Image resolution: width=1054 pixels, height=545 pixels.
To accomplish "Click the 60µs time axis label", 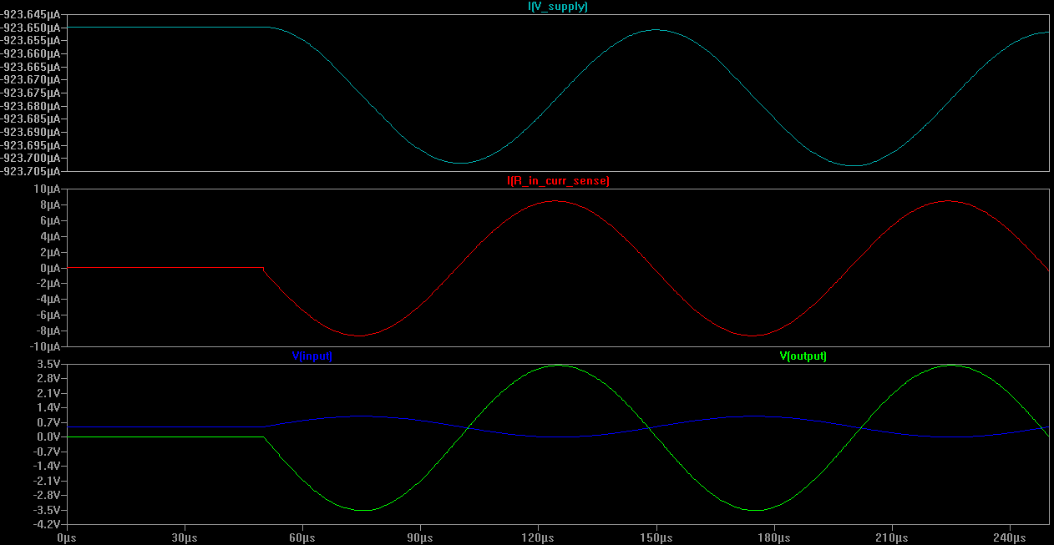I will (x=302, y=537).
